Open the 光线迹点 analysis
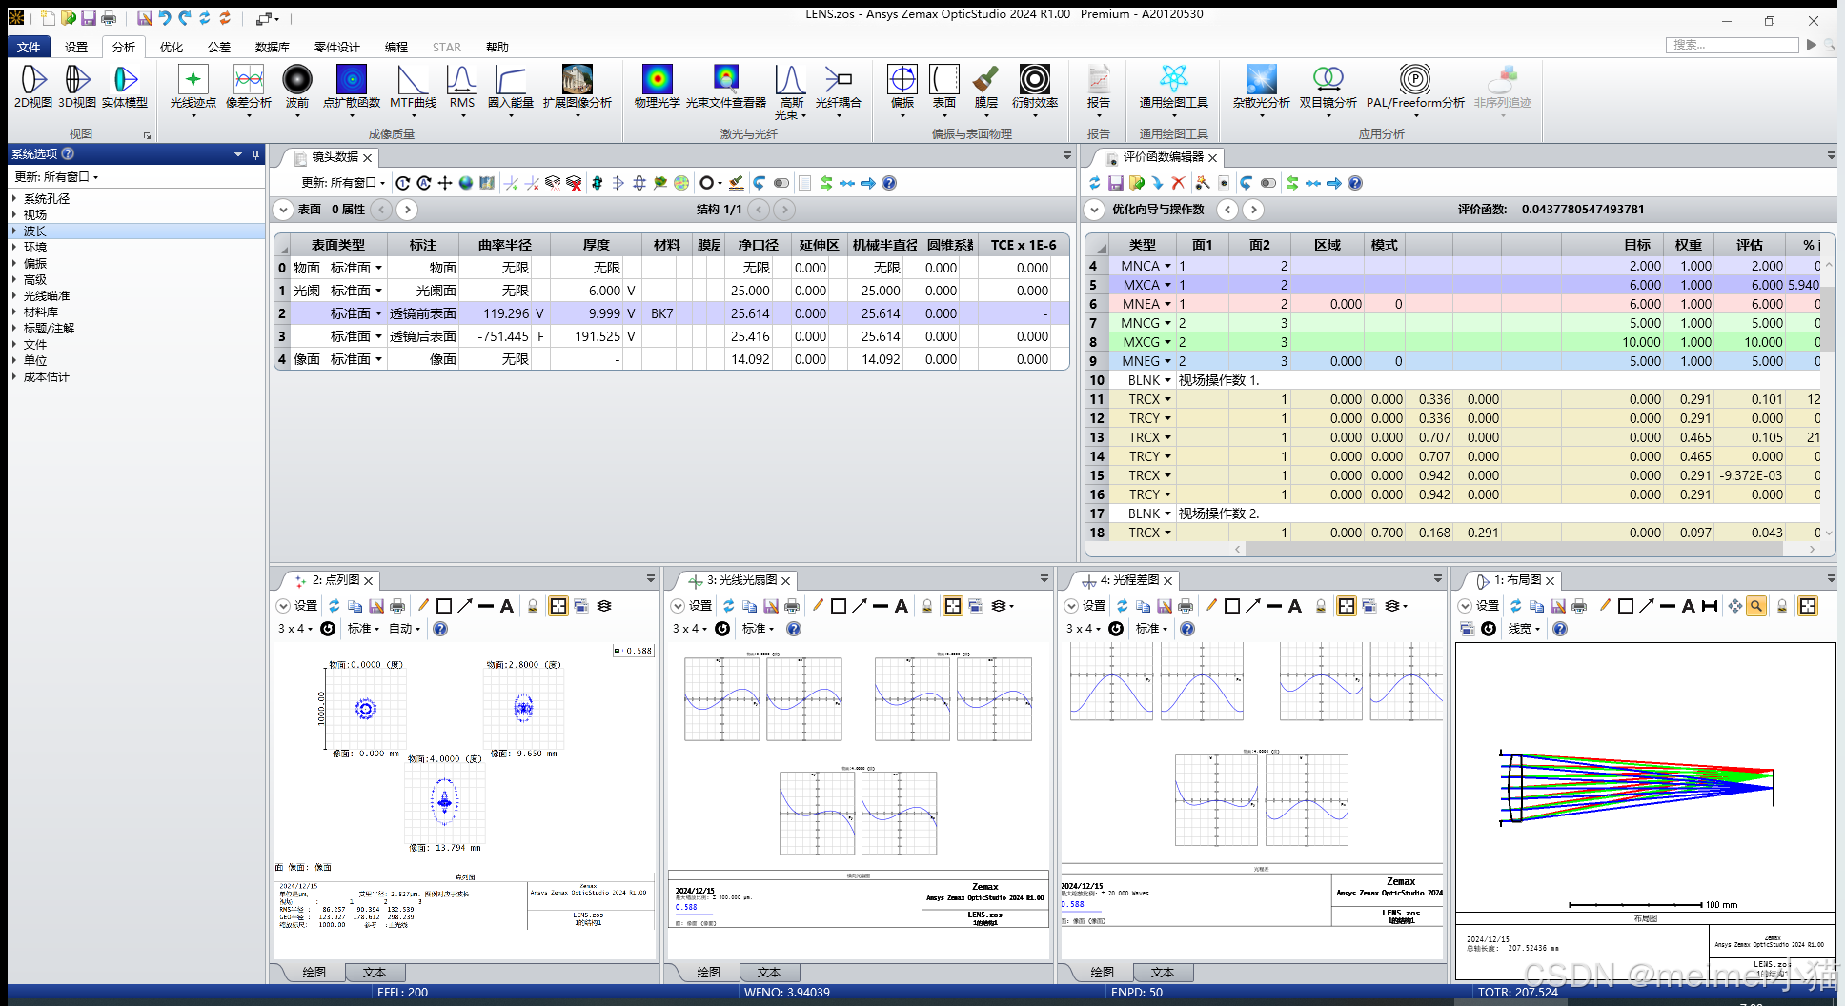 [x=193, y=91]
